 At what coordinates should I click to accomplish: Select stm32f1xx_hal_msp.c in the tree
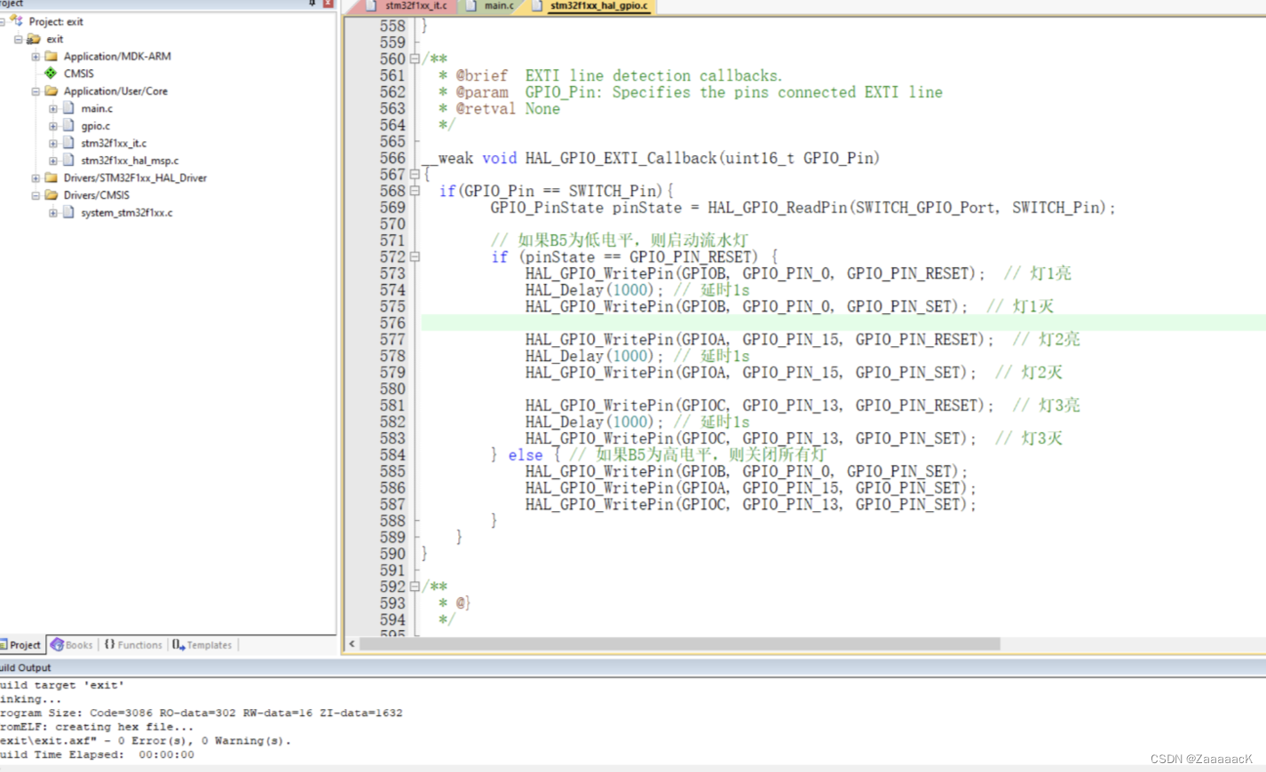130,161
